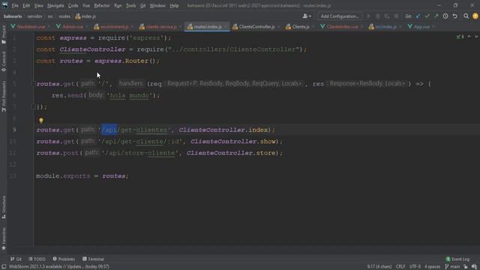Open the user account dropdown in toolbar

click(x=307, y=16)
